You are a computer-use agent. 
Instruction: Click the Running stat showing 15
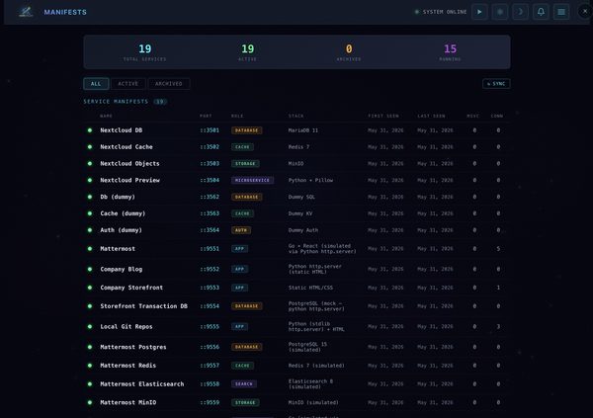(450, 52)
